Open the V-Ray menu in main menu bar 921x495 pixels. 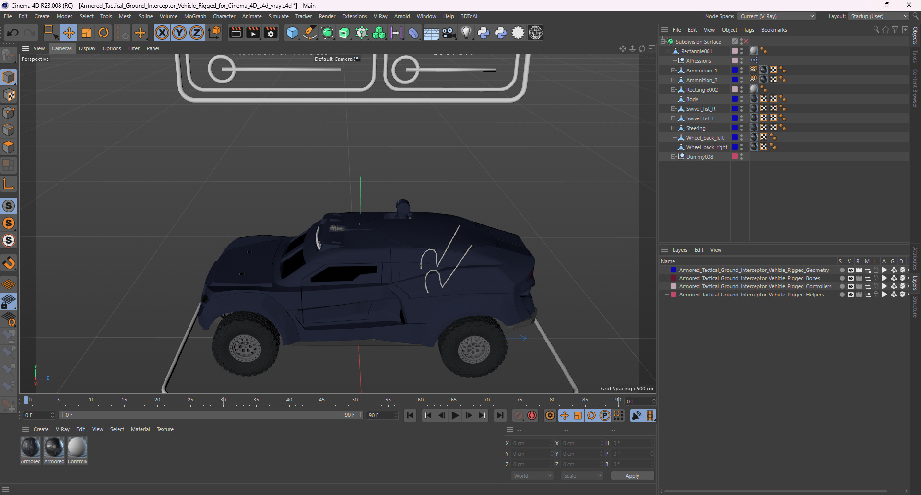click(x=380, y=16)
